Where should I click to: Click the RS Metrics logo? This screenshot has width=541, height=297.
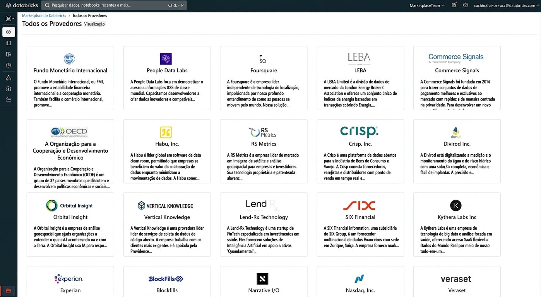click(x=263, y=132)
